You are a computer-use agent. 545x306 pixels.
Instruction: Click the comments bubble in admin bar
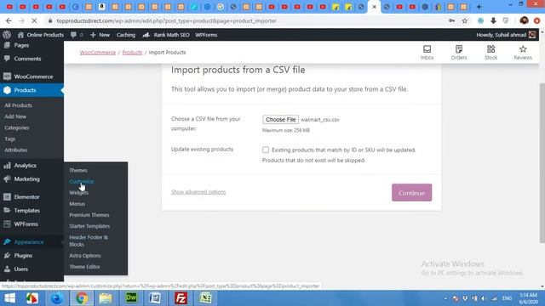[77, 35]
